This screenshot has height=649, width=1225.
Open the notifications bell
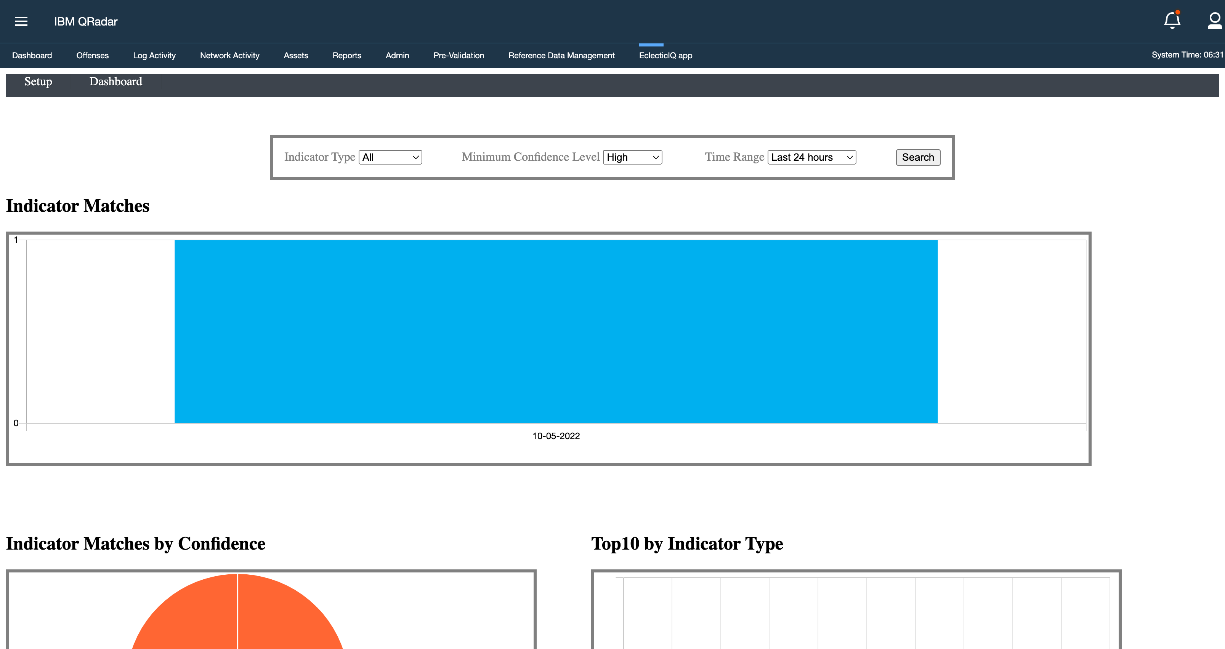pos(1172,20)
